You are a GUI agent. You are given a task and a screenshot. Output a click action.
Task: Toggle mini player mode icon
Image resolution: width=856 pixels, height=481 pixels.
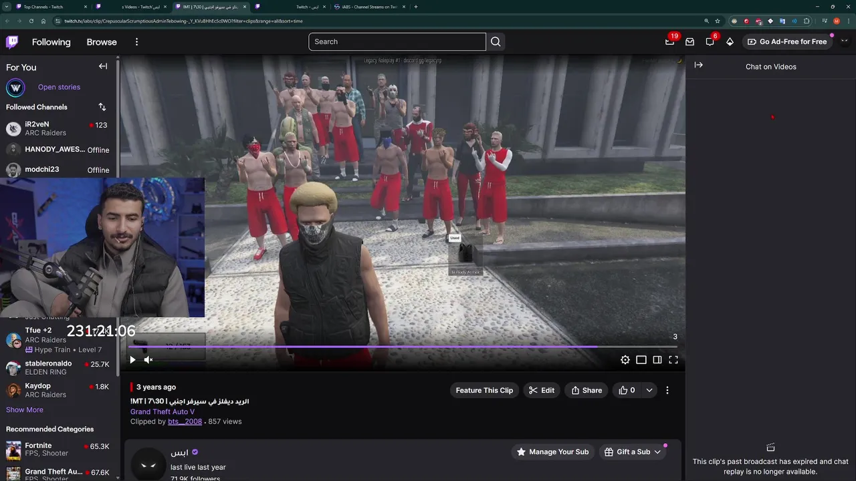pos(641,359)
